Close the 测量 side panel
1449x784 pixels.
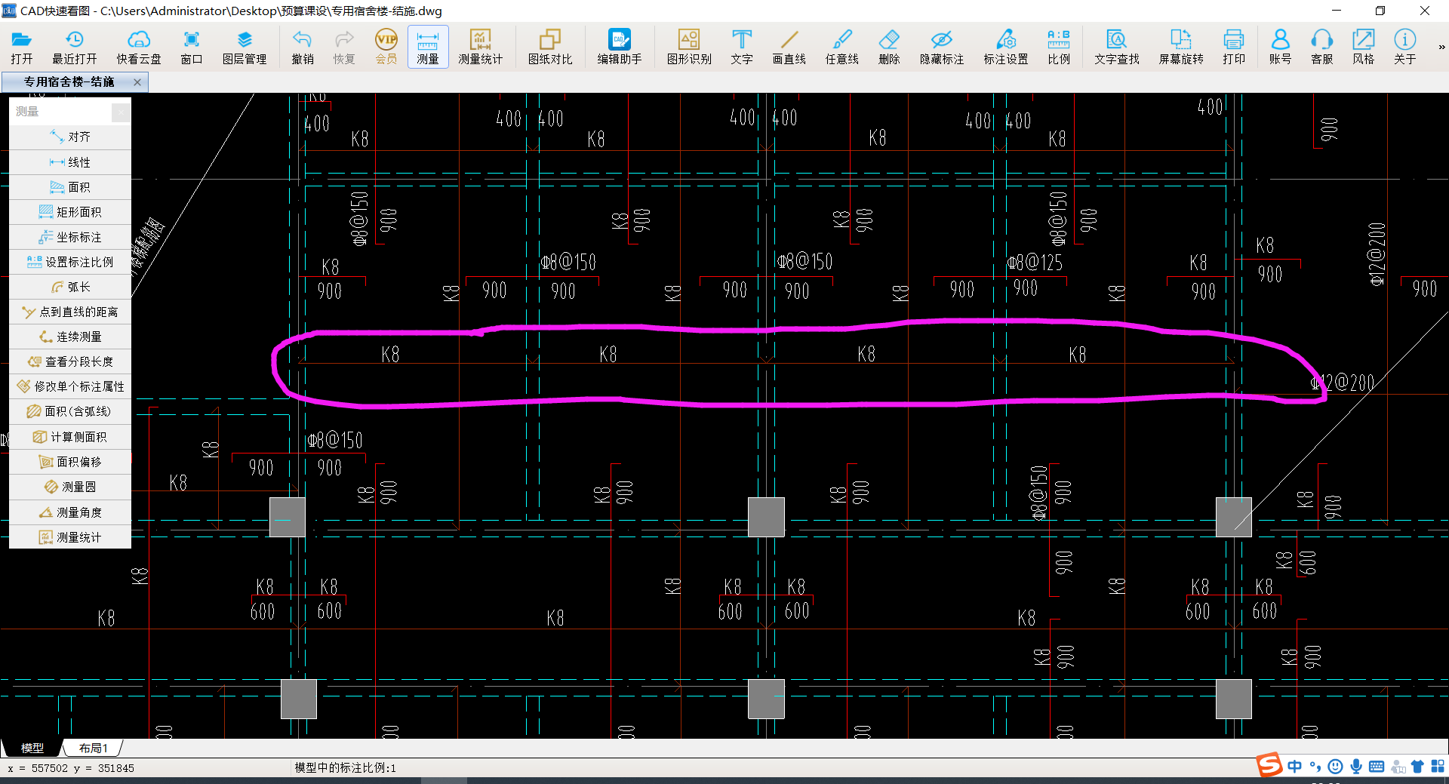tap(121, 112)
